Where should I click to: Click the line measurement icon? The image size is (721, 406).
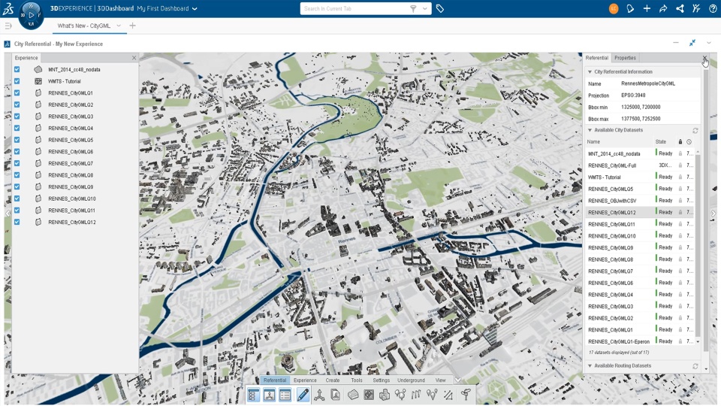(x=448, y=395)
